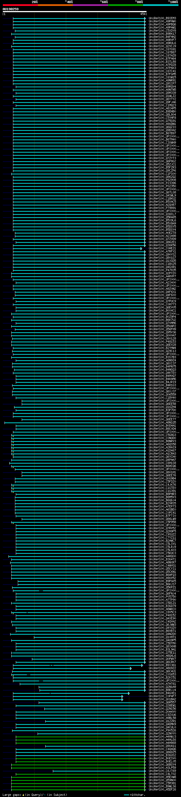Open hit UniRef100_C0P4F7
The width and height of the screenshot is (181, 797).
tap(162, 696)
